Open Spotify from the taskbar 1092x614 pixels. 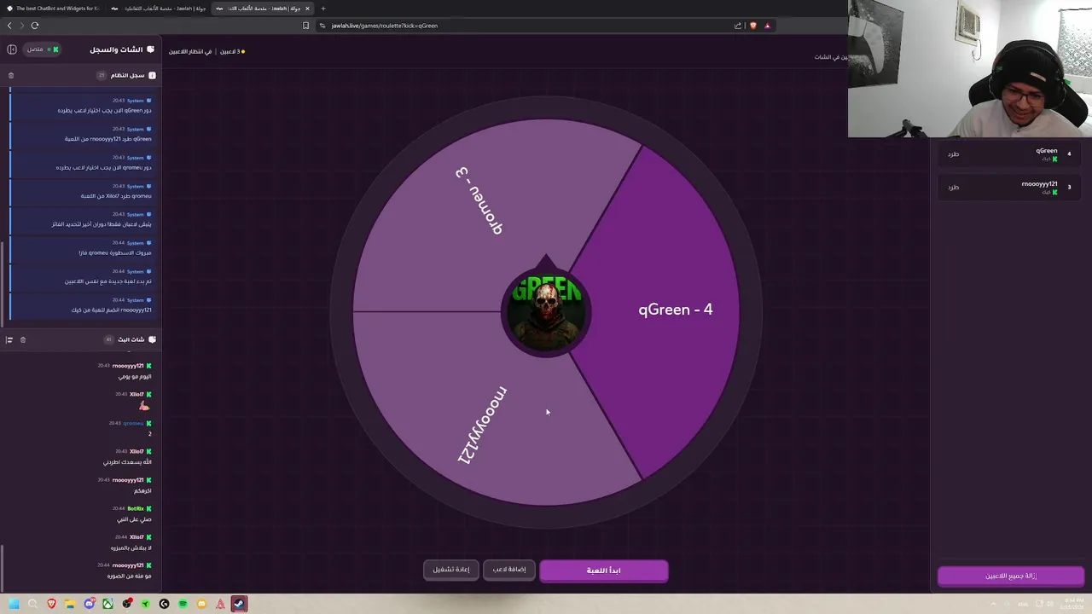183,604
